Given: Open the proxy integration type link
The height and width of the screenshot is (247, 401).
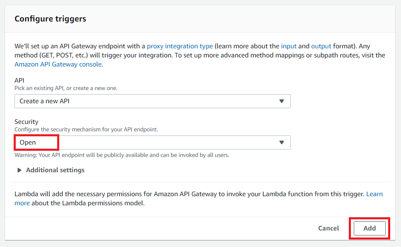Looking at the screenshot, I should (180, 46).
